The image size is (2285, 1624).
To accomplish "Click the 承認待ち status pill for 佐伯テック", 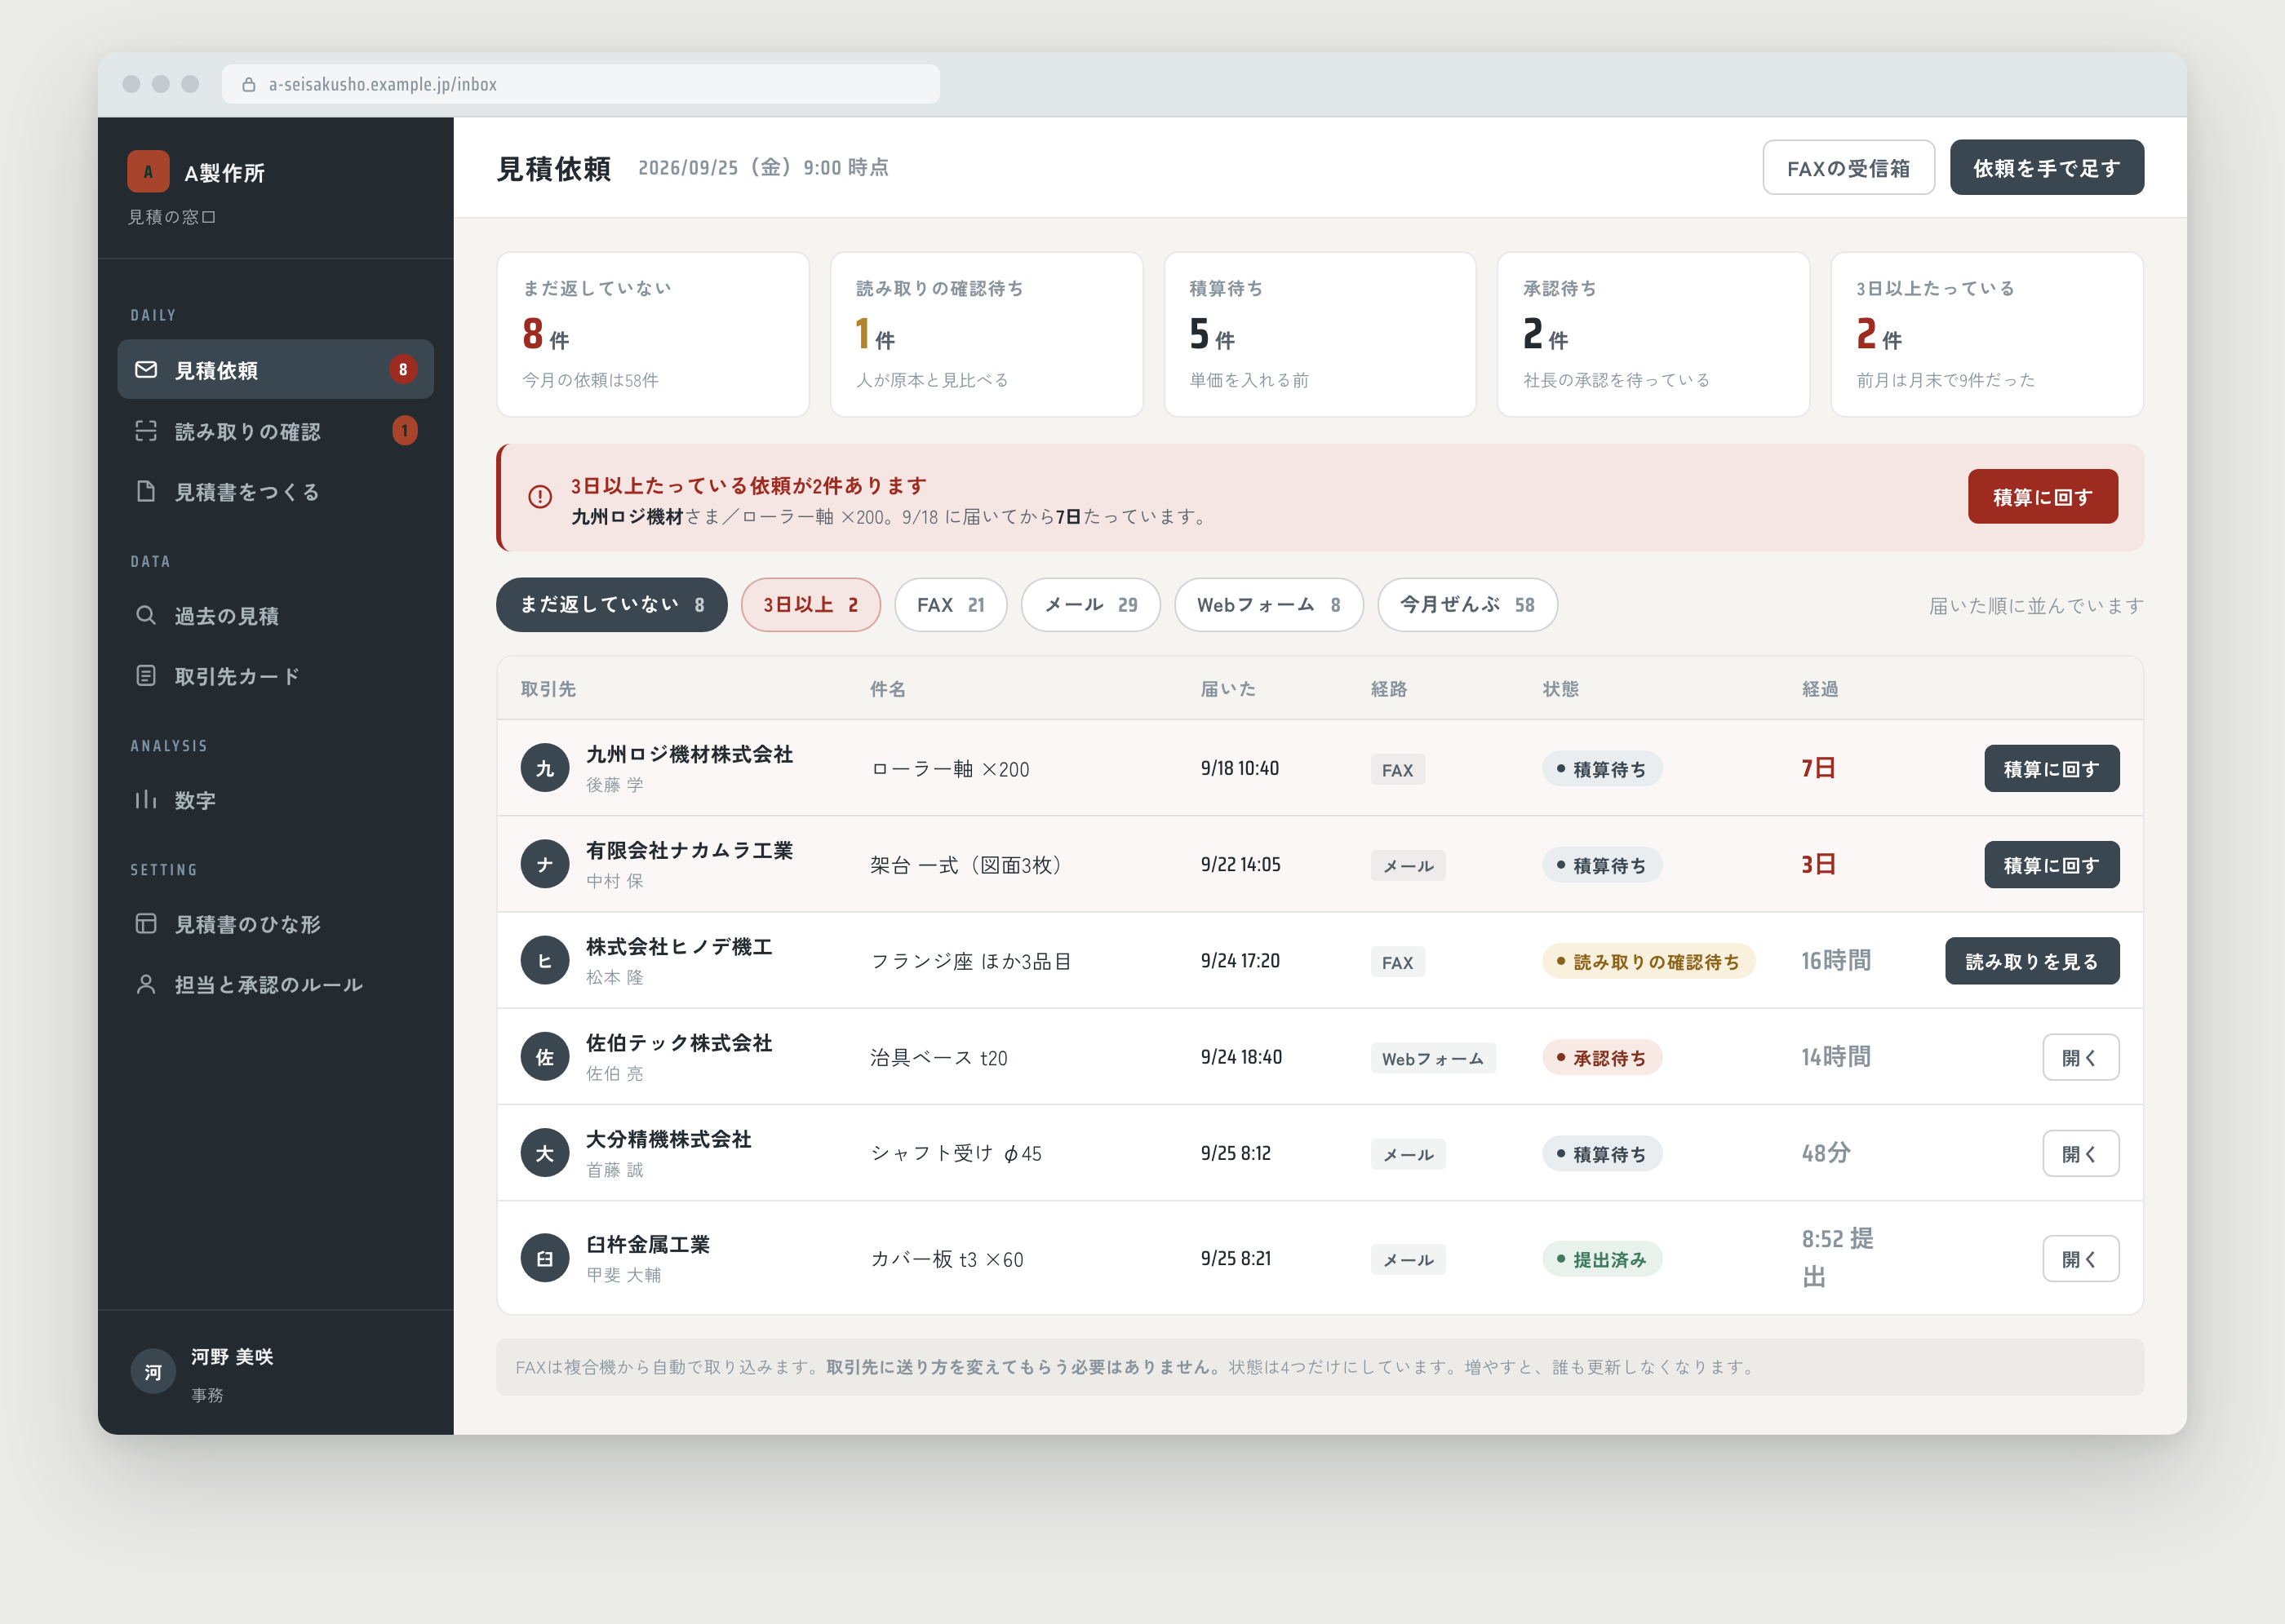I will [1602, 1057].
